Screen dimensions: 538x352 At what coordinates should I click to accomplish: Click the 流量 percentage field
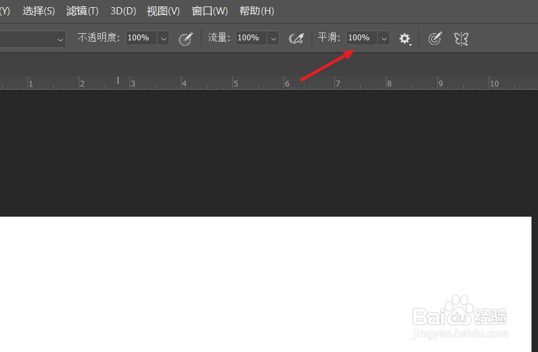(x=251, y=38)
